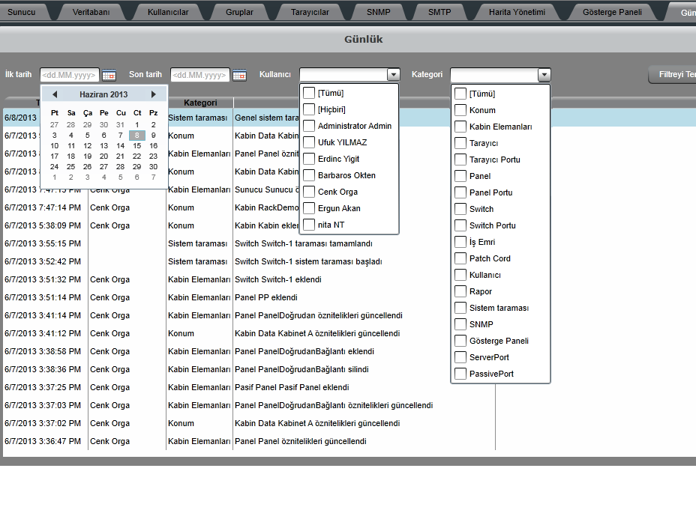Screen dimensions: 696x507
Task: Check the [Tümü] option in Kullanıcı list
Action: click(309, 93)
